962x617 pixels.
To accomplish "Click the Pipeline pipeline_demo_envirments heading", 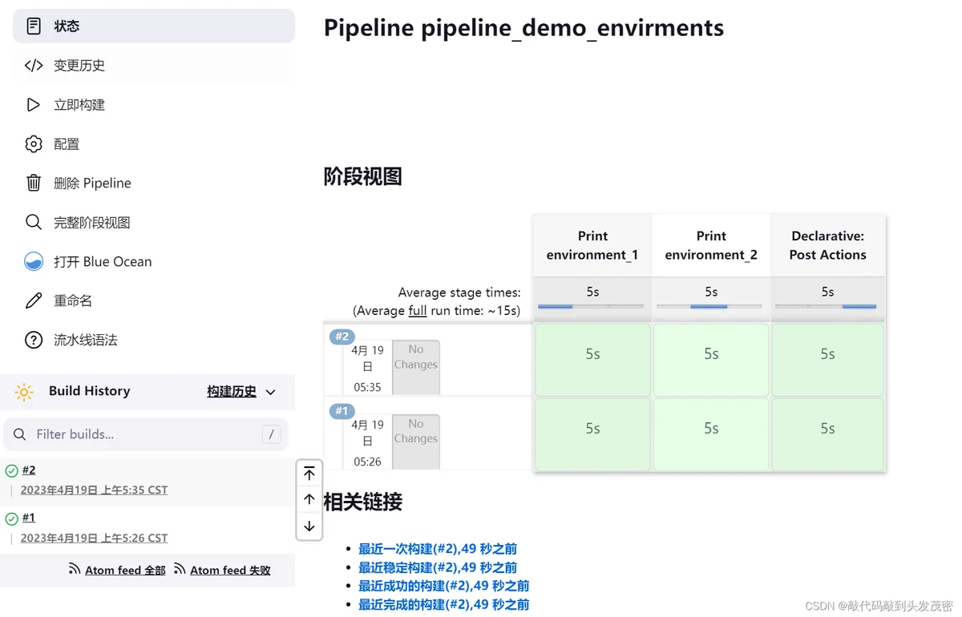I will click(x=523, y=28).
